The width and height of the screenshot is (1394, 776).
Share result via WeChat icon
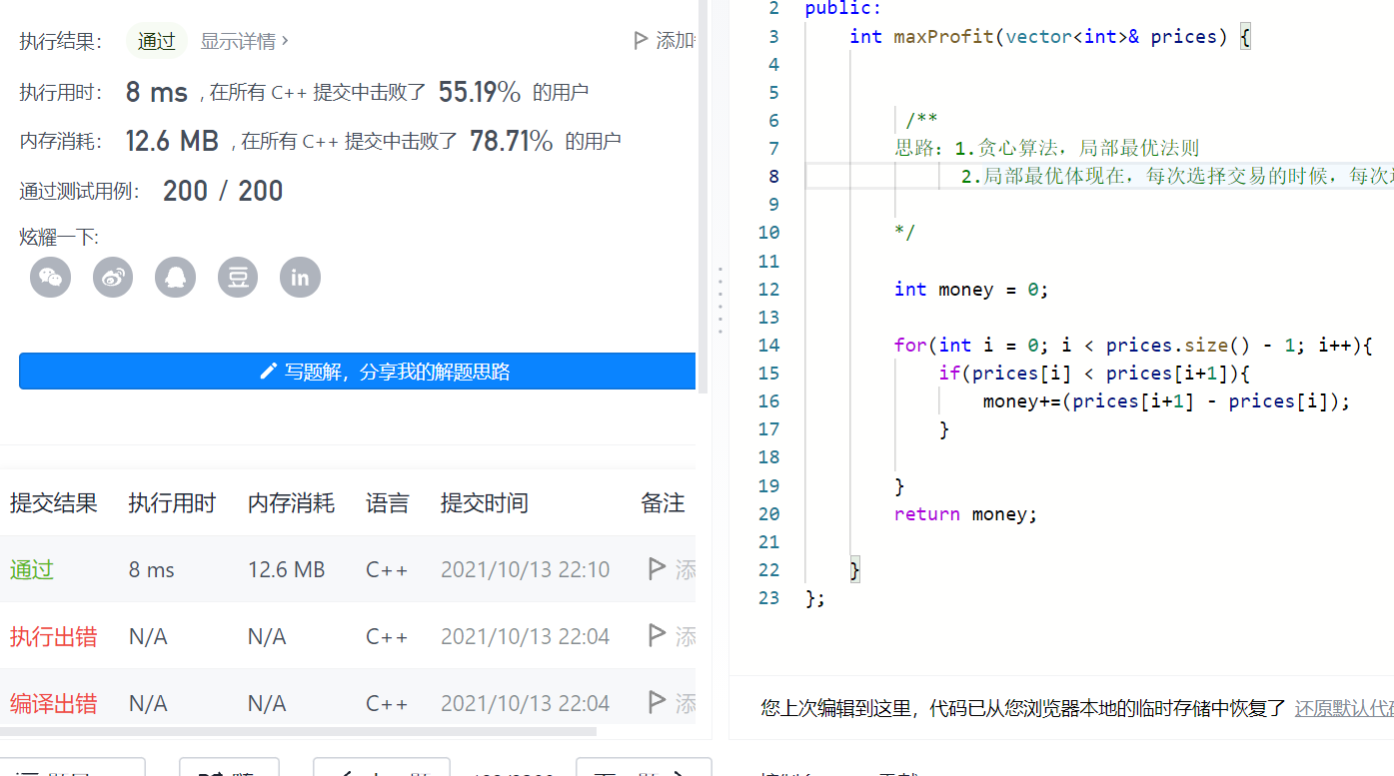(x=50, y=277)
